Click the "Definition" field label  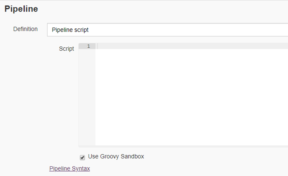point(25,29)
